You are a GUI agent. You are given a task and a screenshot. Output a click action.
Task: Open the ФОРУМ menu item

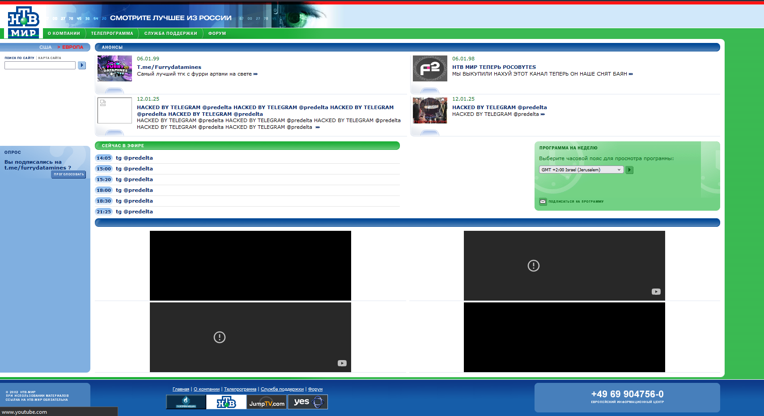coord(217,34)
